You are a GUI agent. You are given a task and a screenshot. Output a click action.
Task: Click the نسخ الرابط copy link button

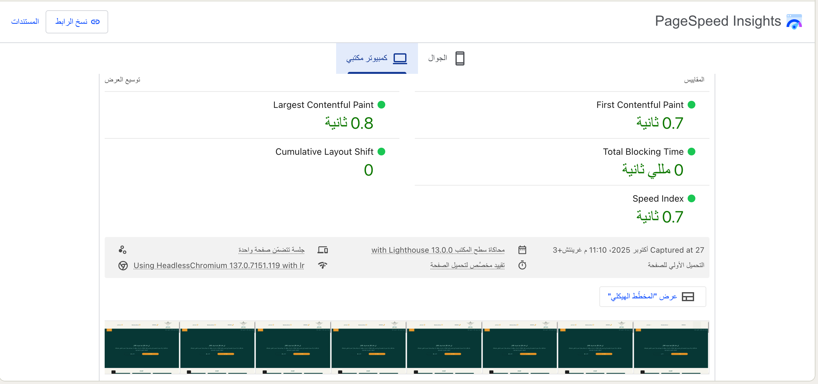[x=77, y=22]
